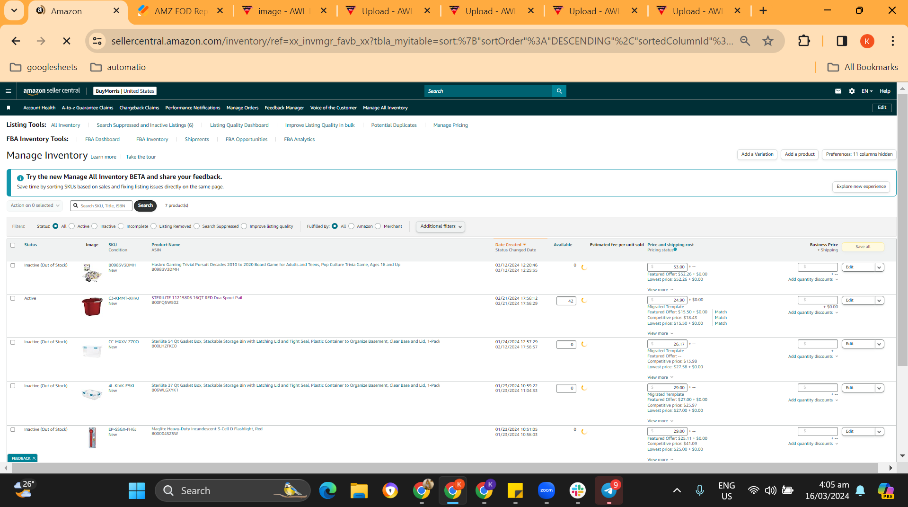The image size is (908, 507).
Task: Click the Add a product button
Action: (x=800, y=154)
